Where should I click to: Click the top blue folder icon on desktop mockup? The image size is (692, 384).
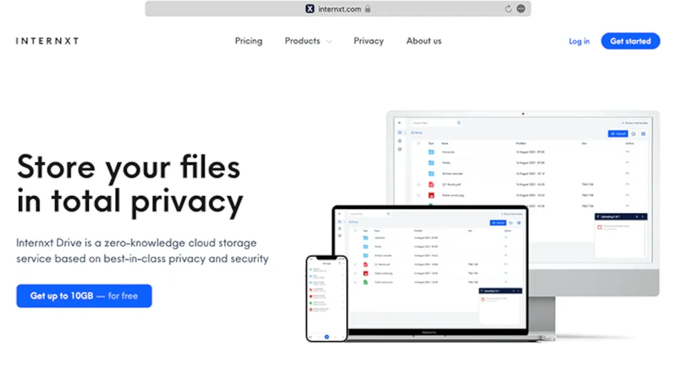pyautogui.click(x=431, y=152)
